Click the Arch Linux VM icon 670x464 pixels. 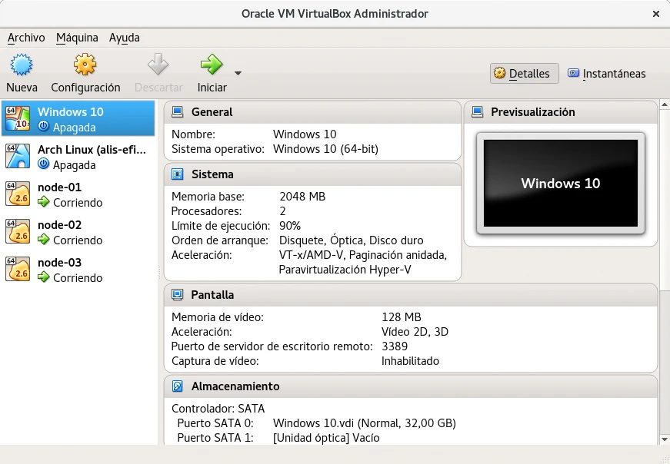pyautogui.click(x=18, y=156)
